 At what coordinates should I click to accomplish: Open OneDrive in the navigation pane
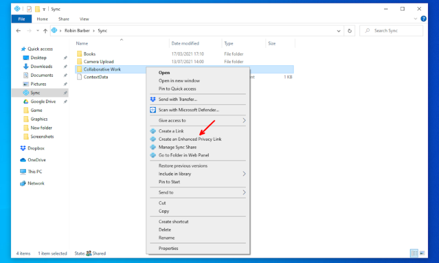36,160
